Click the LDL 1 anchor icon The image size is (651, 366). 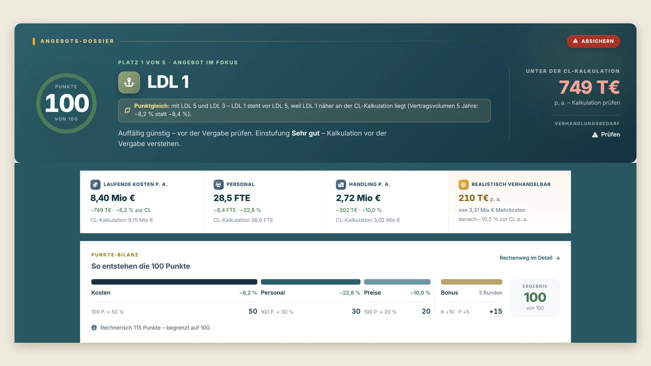[129, 82]
